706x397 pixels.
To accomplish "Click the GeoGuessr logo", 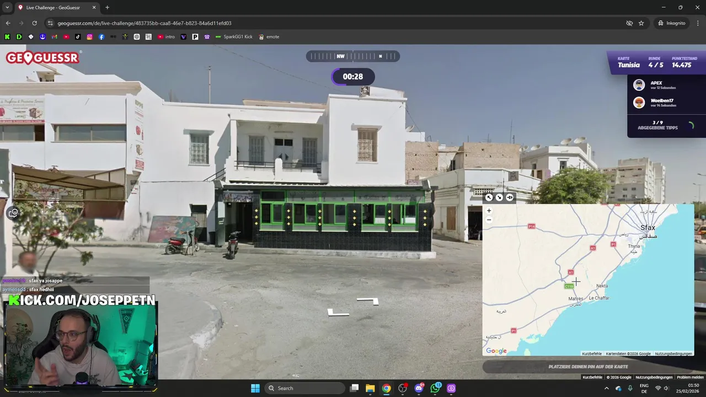I will [x=43, y=57].
